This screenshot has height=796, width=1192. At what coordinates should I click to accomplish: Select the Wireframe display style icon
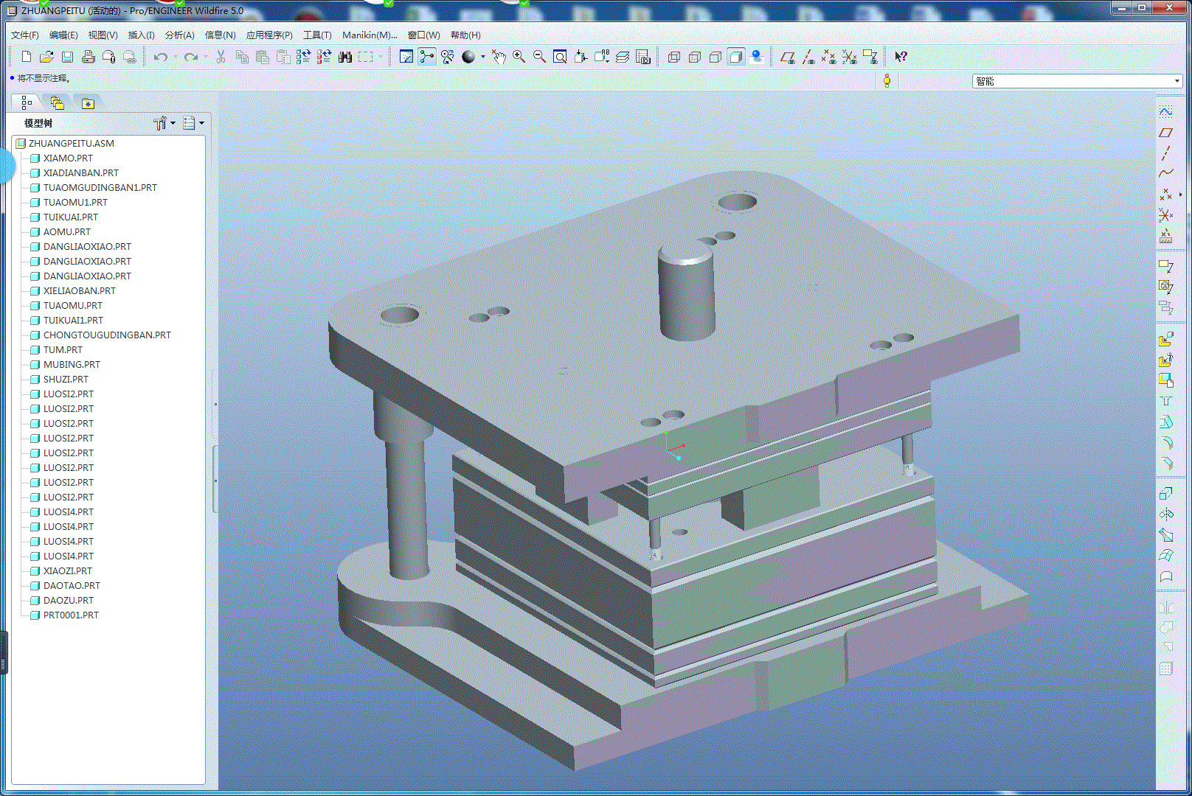coord(673,57)
